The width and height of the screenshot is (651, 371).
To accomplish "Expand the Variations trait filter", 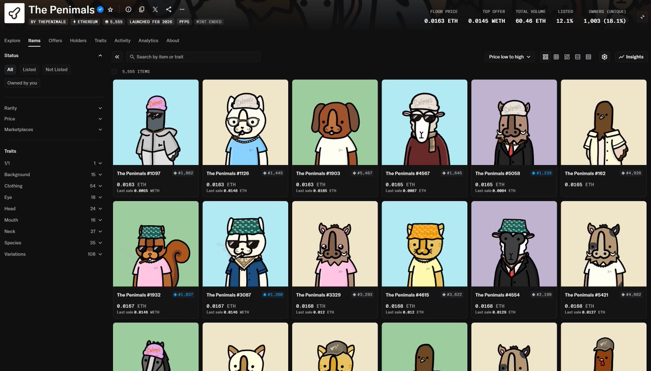I will tap(53, 254).
